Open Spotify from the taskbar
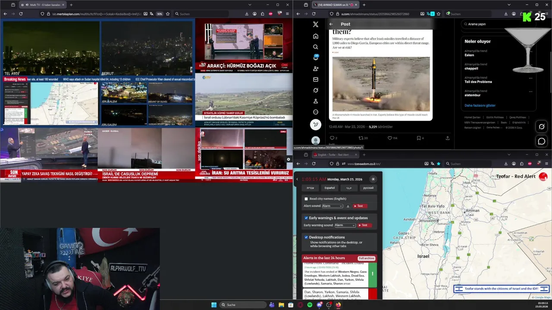The width and height of the screenshot is (552, 310). [x=310, y=305]
